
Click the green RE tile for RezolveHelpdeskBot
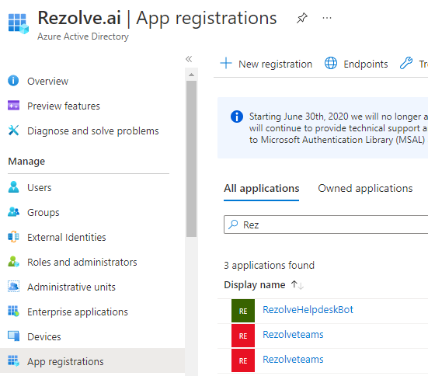(243, 311)
